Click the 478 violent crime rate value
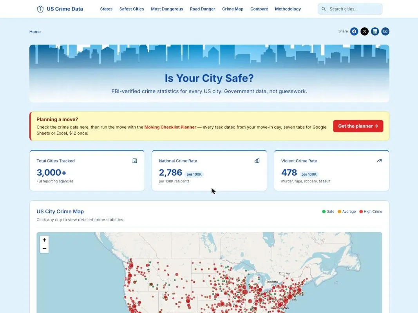The width and height of the screenshot is (418, 313). point(289,173)
